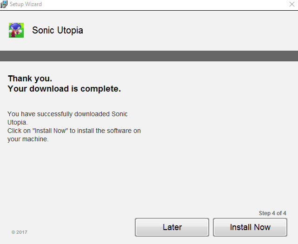Click the Sonic Utopia game icon
This screenshot has height=244, width=298.
point(16,30)
